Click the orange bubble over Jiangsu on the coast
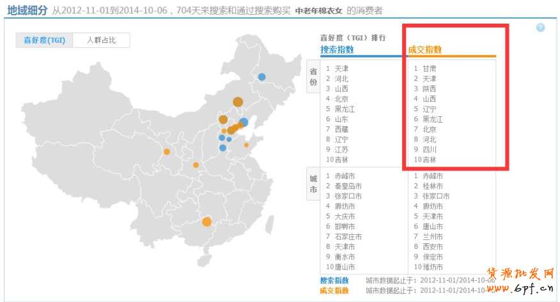Screen dimensions: 560x302 click(246, 145)
